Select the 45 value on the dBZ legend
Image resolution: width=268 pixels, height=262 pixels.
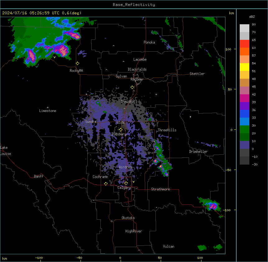click(x=254, y=87)
